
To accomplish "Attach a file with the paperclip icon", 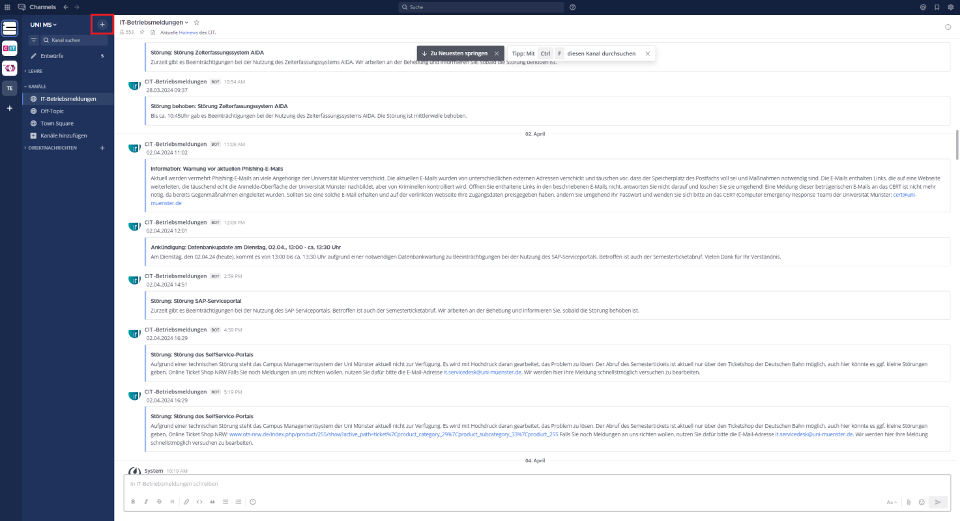I will click(x=909, y=502).
